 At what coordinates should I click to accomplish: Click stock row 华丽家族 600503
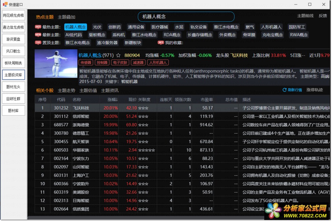(x=182, y=150)
